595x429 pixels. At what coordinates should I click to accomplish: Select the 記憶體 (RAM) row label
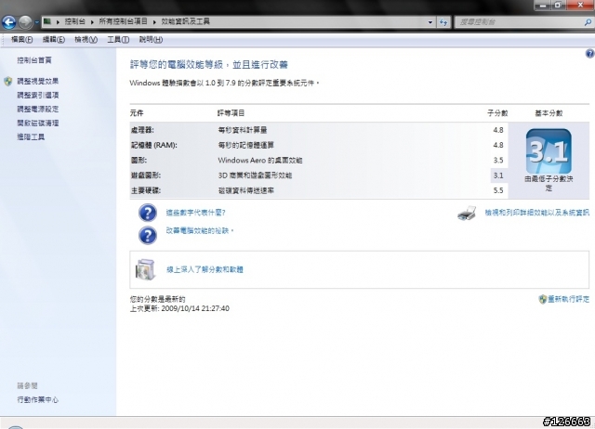pyautogui.click(x=154, y=145)
